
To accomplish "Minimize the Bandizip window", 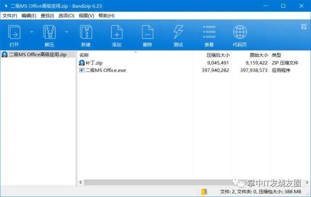I will pyautogui.click(x=265, y=6).
